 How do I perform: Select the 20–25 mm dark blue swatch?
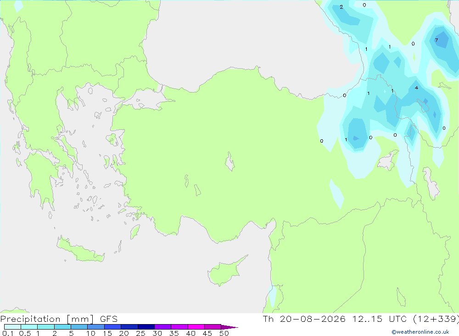tap(129, 327)
